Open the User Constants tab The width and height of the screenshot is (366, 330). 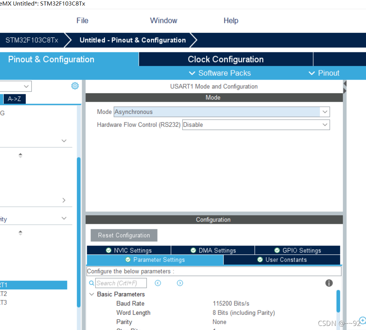[282, 260]
